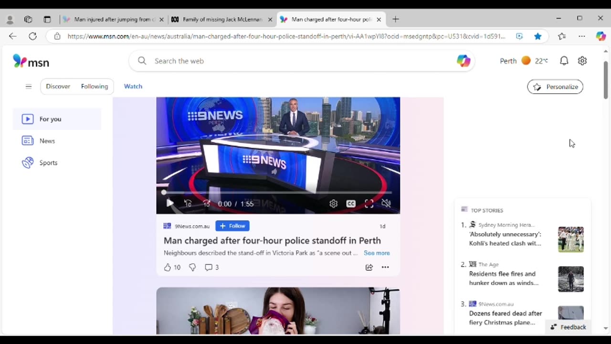Toggle closed captions on video
This screenshot has width=611, height=344.
[x=351, y=204]
